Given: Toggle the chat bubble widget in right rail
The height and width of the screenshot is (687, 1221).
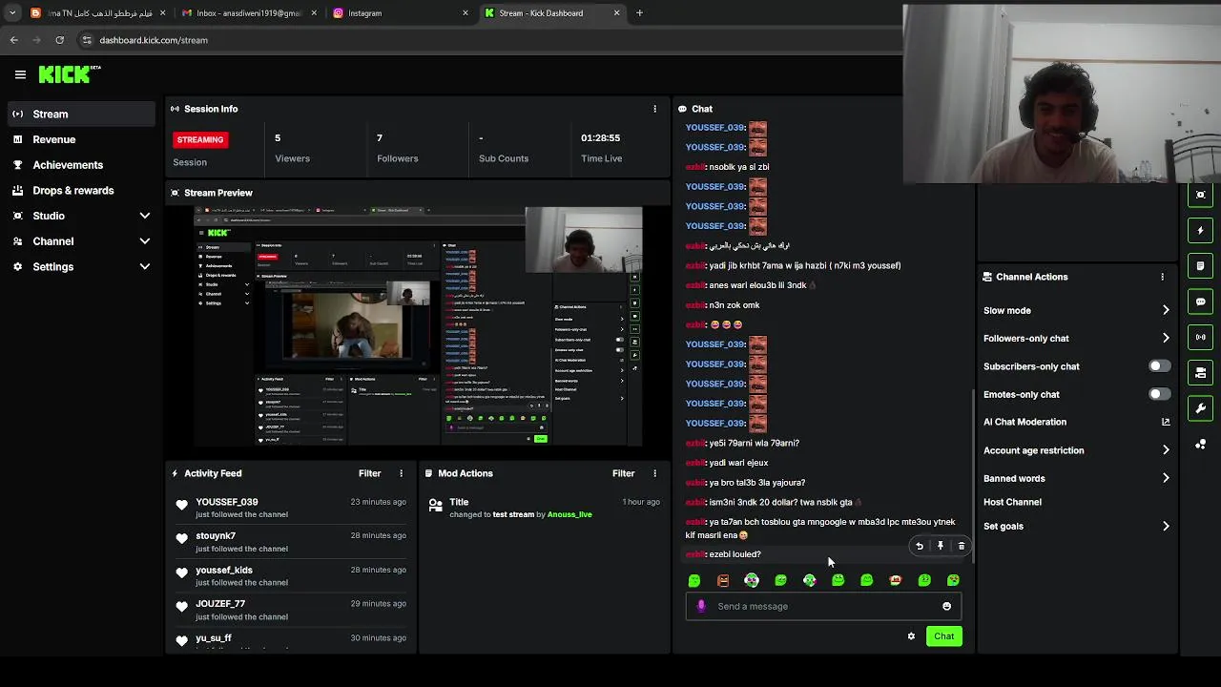Looking at the screenshot, I should [1201, 302].
